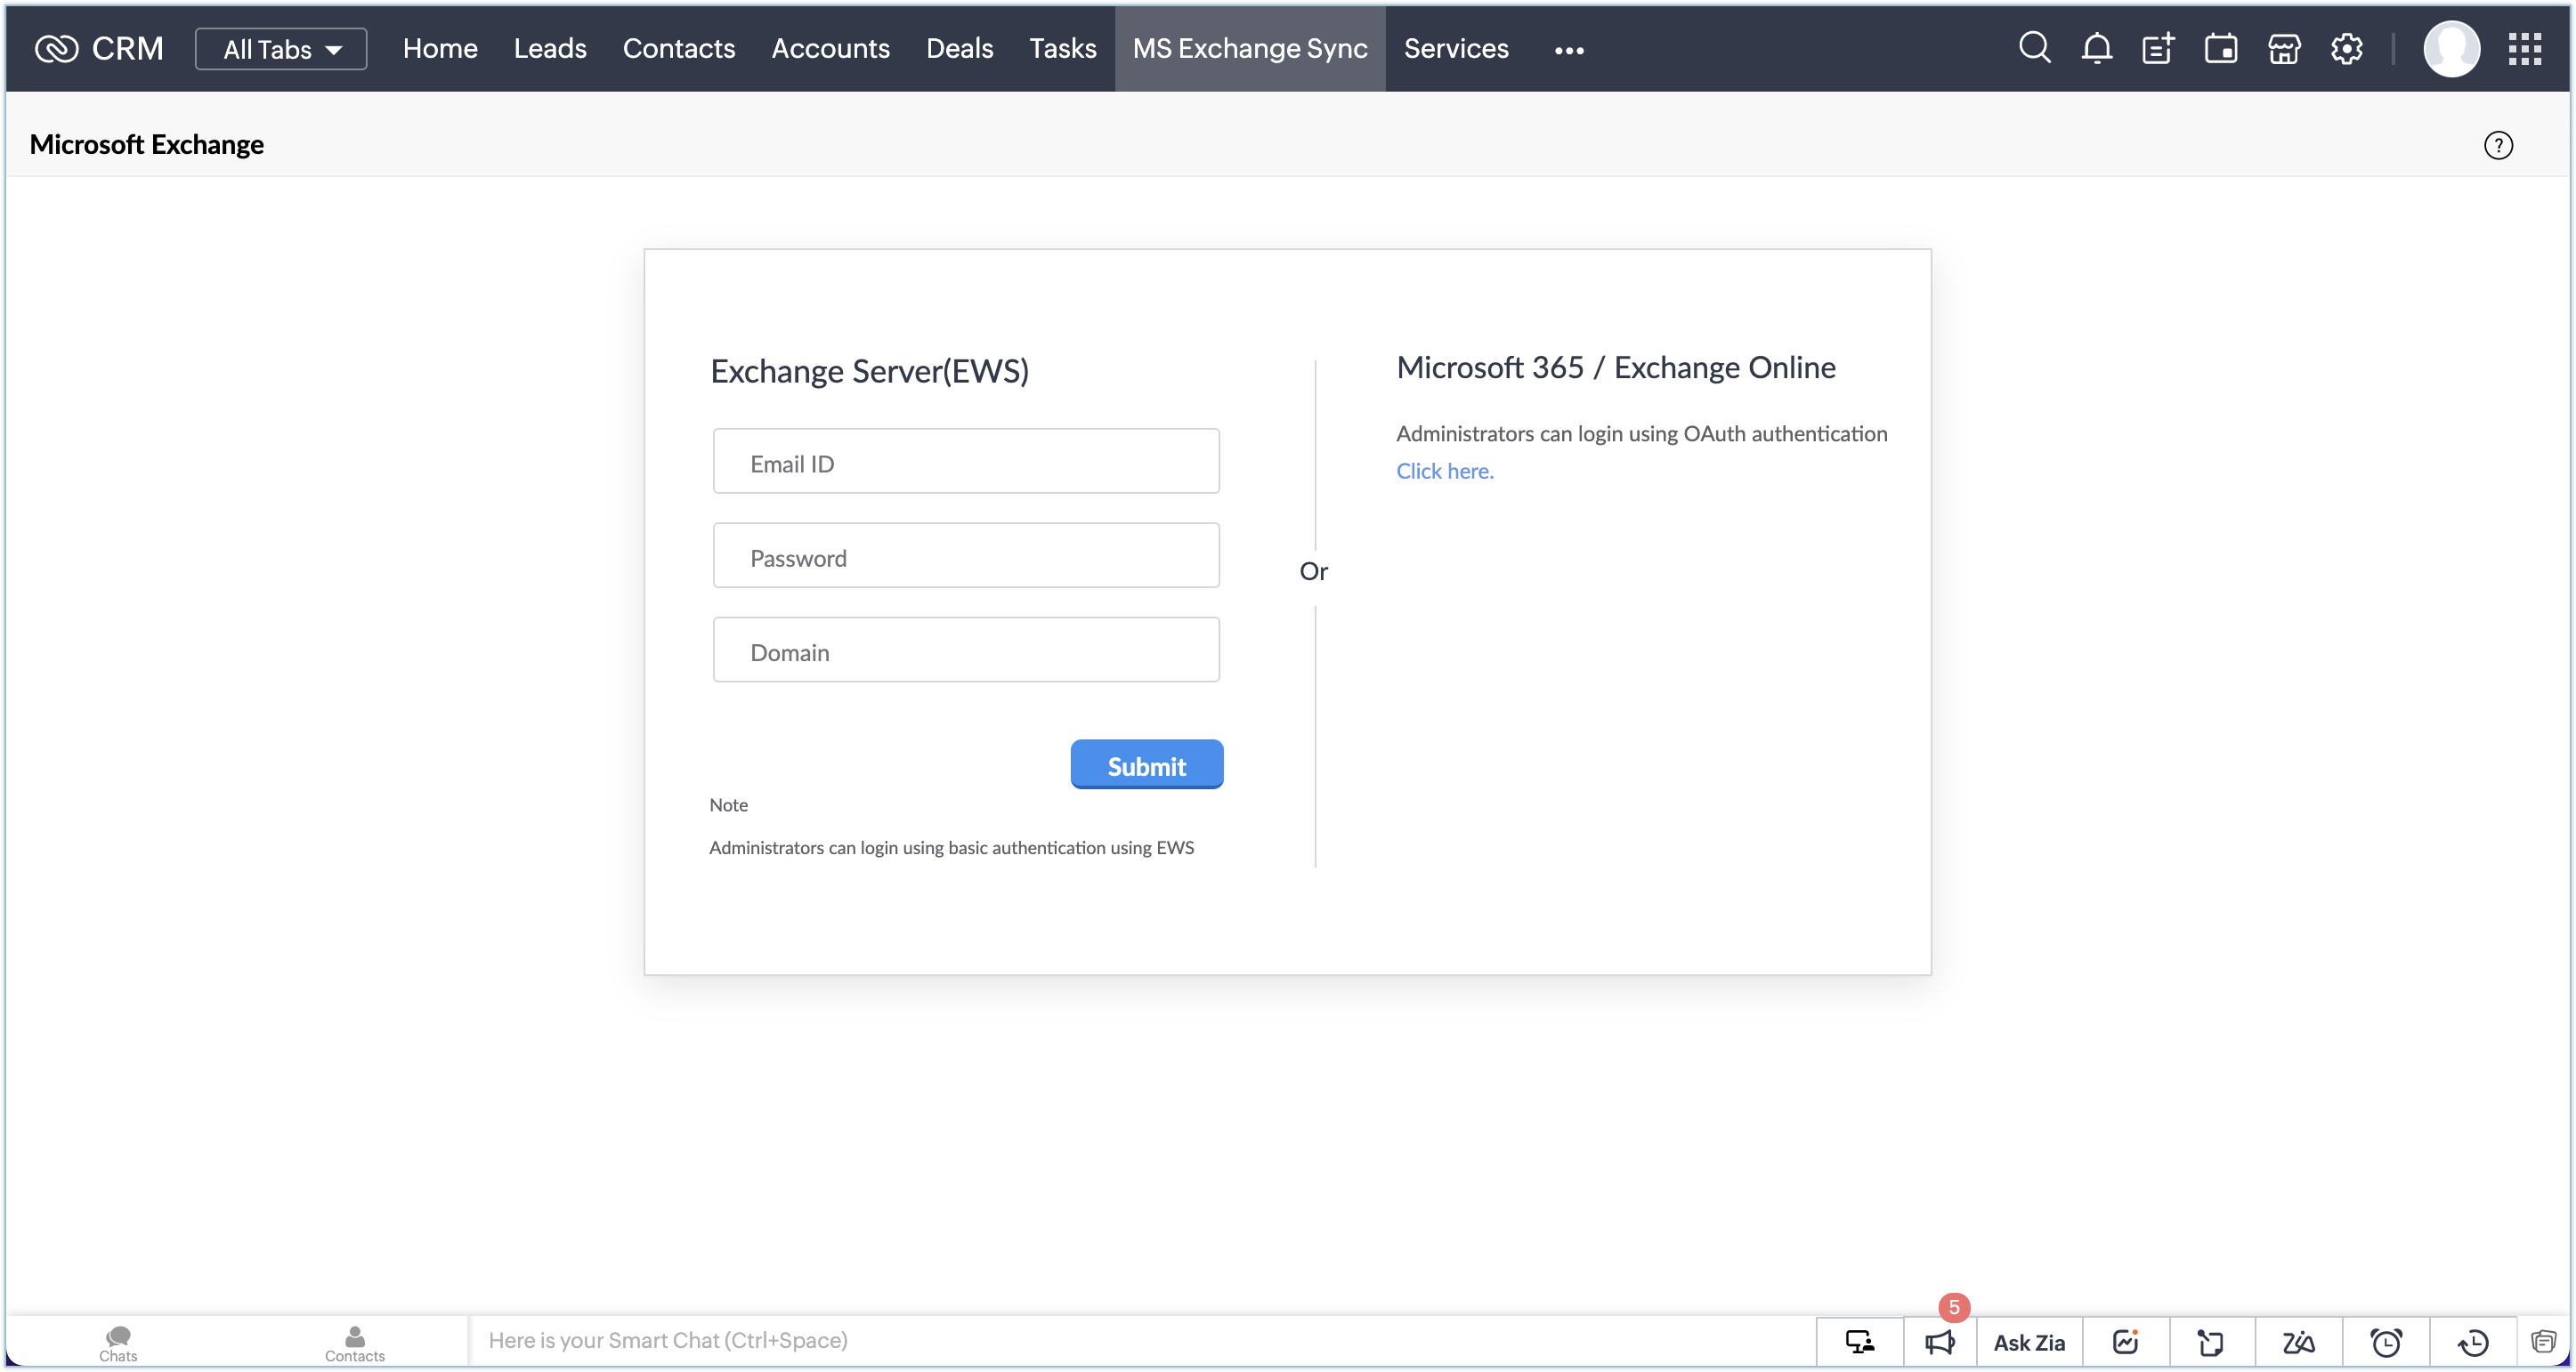Switch to the Leads tab
2576x1372 pixels.
point(549,48)
